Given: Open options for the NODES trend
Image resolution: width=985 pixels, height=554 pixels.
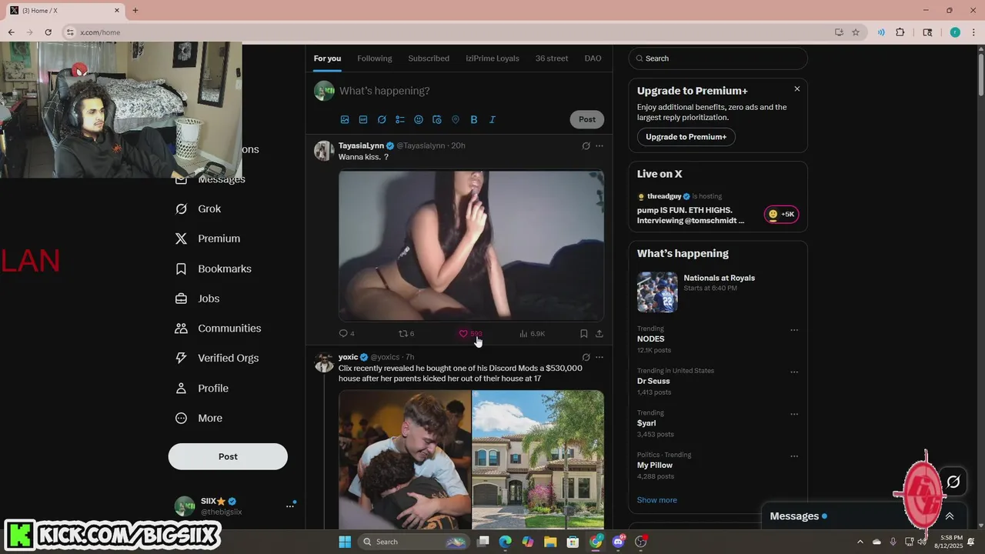Looking at the screenshot, I should 794,330.
